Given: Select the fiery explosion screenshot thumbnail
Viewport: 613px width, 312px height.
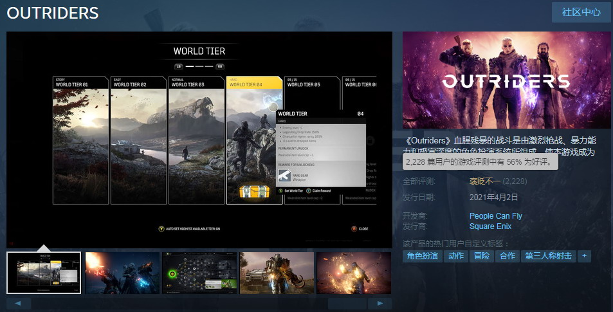Looking at the screenshot, I should pos(354,273).
